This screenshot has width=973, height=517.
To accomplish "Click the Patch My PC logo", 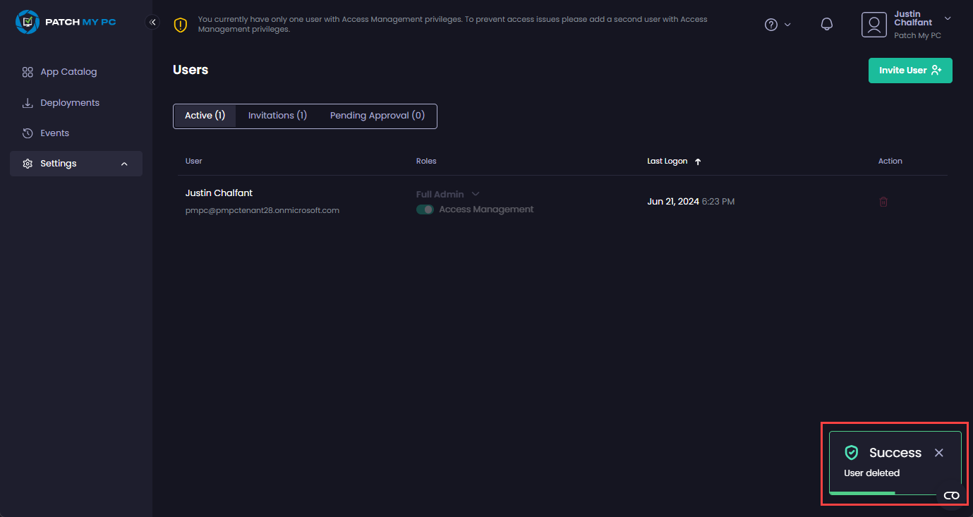I will pyautogui.click(x=66, y=22).
